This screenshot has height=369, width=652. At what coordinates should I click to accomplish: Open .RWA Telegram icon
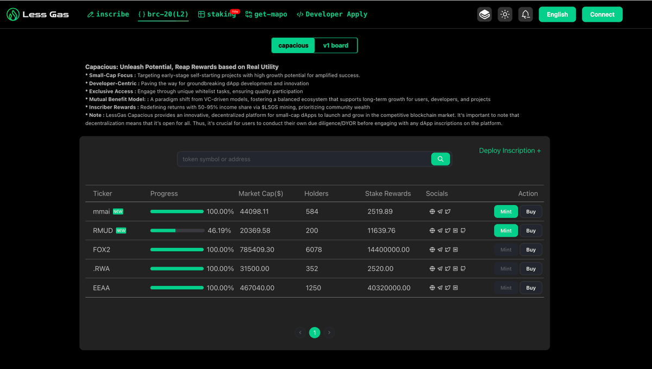[x=440, y=268]
